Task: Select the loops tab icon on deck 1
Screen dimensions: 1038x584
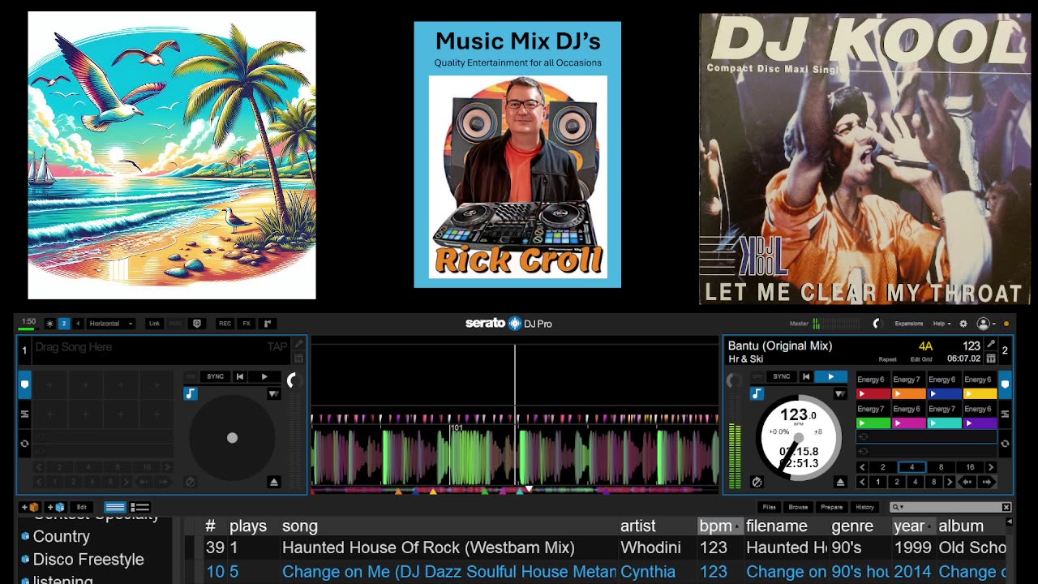Action: 24,414
